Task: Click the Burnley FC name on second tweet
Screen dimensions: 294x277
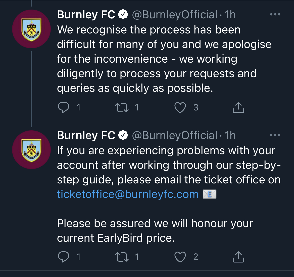Action: [x=86, y=135]
